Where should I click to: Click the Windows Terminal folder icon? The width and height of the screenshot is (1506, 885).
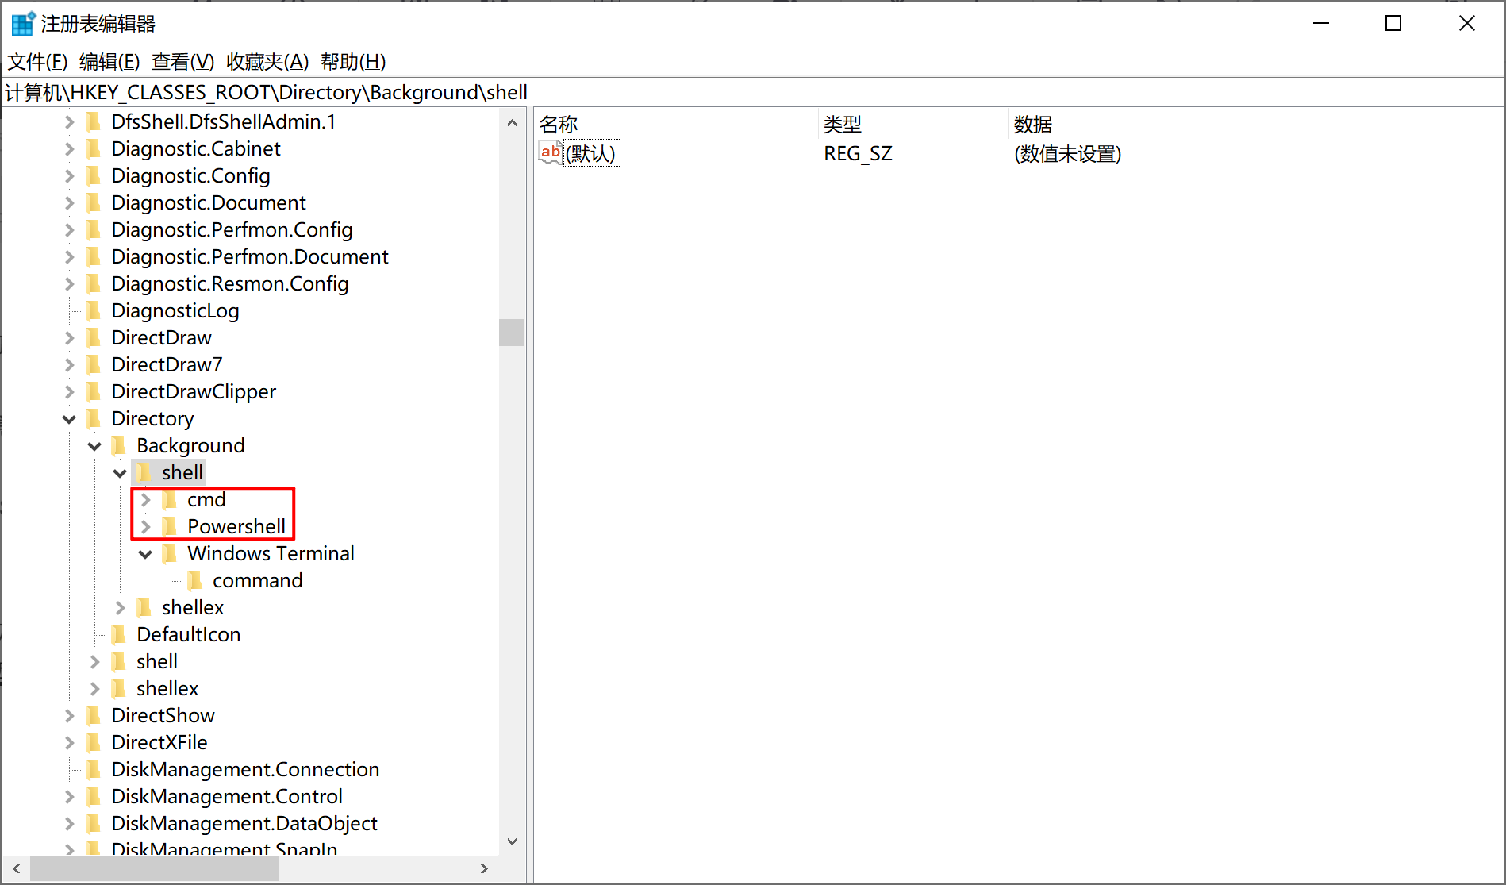click(171, 553)
